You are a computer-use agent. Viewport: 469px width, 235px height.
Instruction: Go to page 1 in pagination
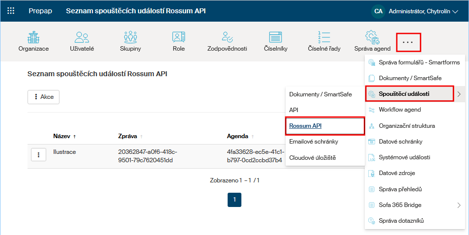tap(234, 200)
